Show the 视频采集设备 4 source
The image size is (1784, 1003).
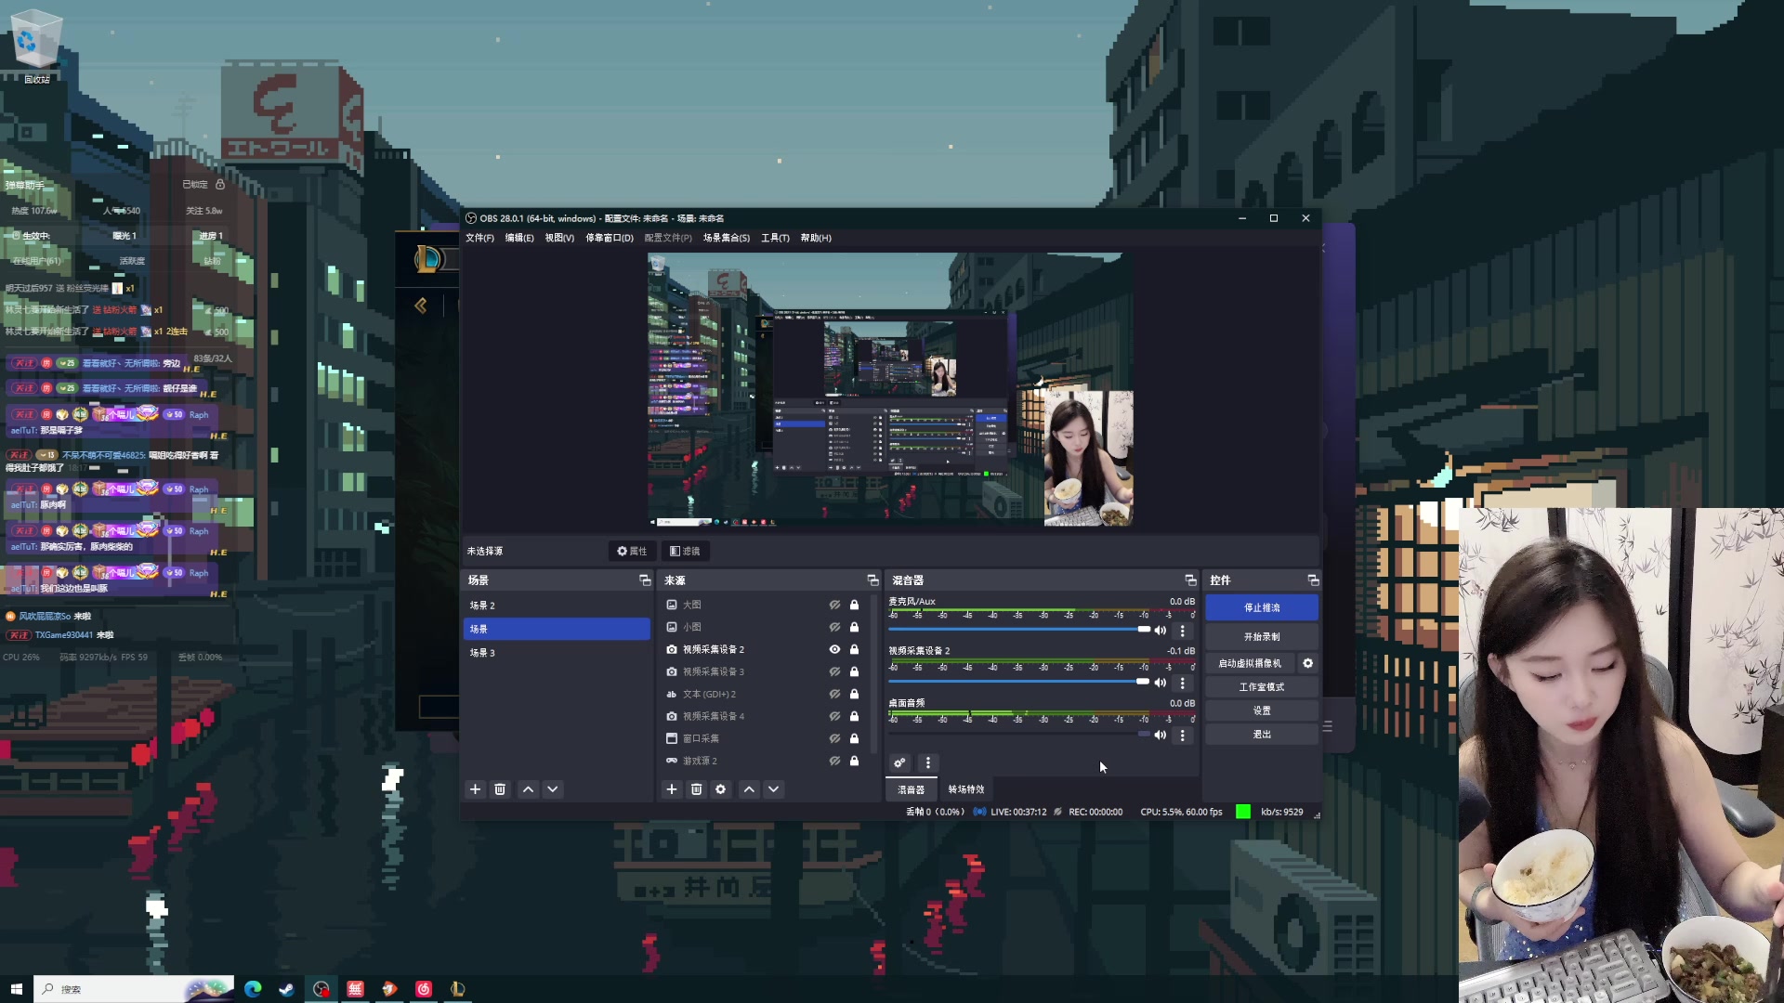pos(834,716)
